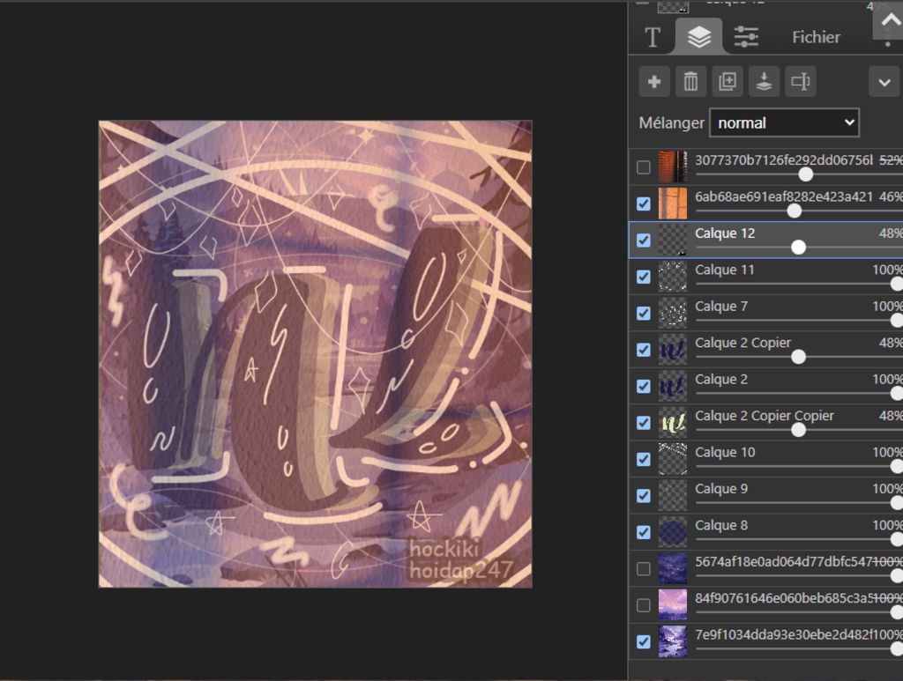Uncheck Calque 2 Copier visibility

tap(644, 350)
